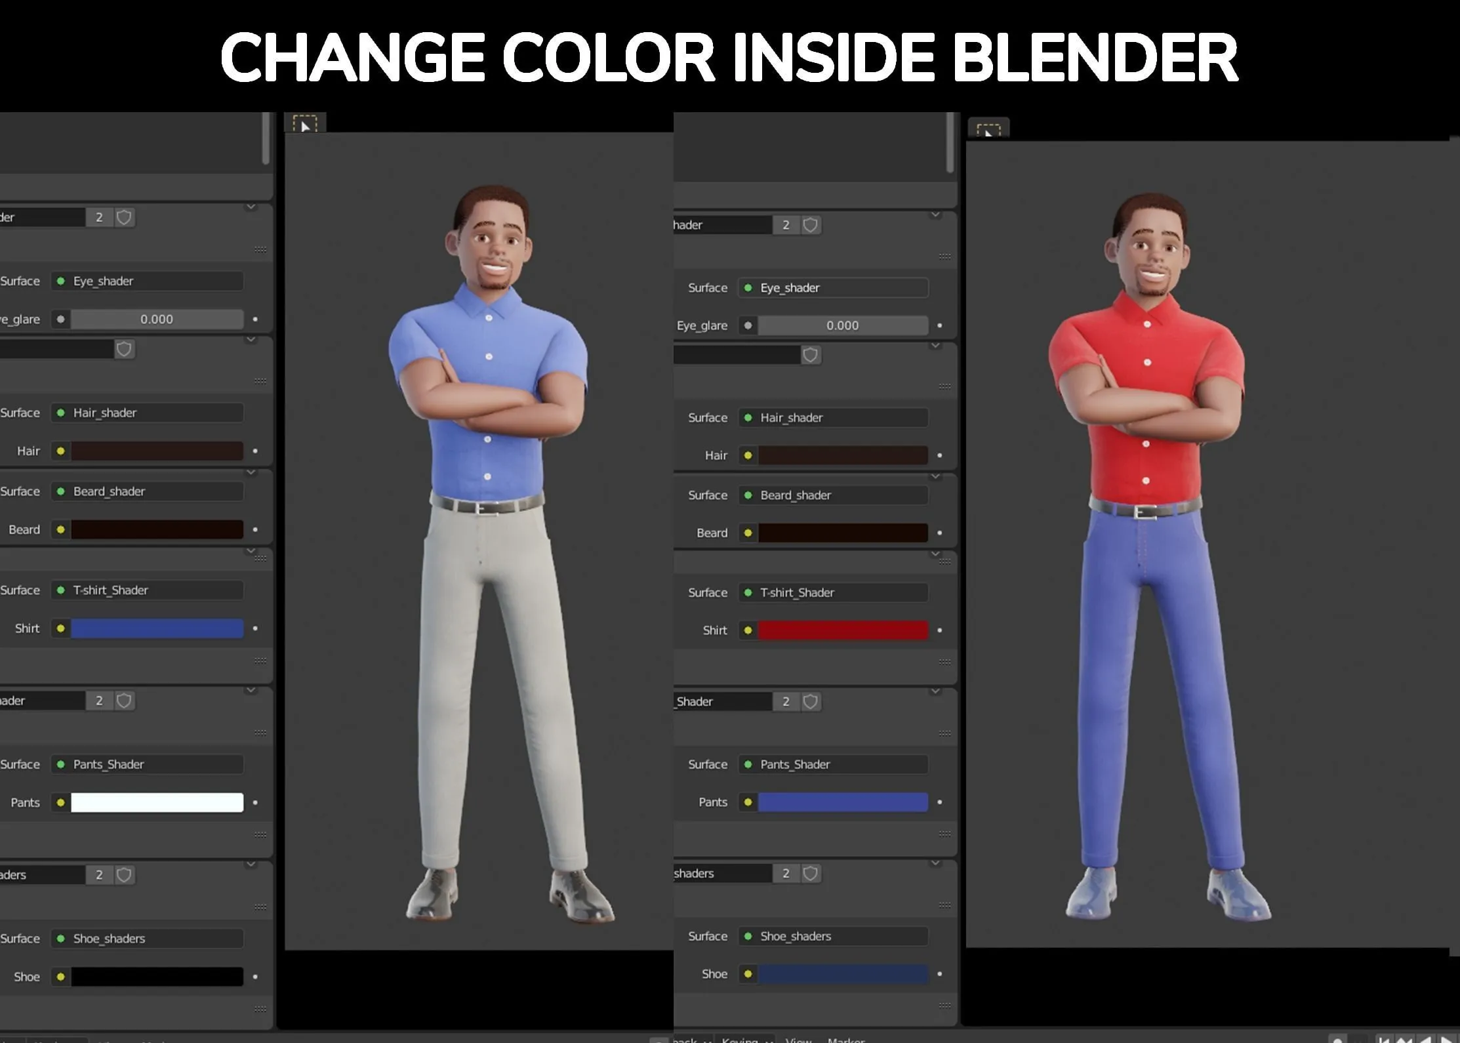Toggle the keyframe dot next to the Shirt color
This screenshot has height=1043, width=1460.
pyautogui.click(x=941, y=630)
